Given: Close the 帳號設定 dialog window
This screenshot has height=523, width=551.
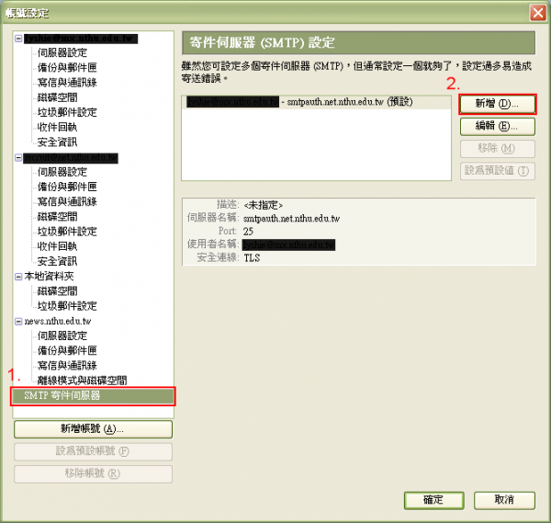Looking at the screenshot, I should [x=537, y=12].
